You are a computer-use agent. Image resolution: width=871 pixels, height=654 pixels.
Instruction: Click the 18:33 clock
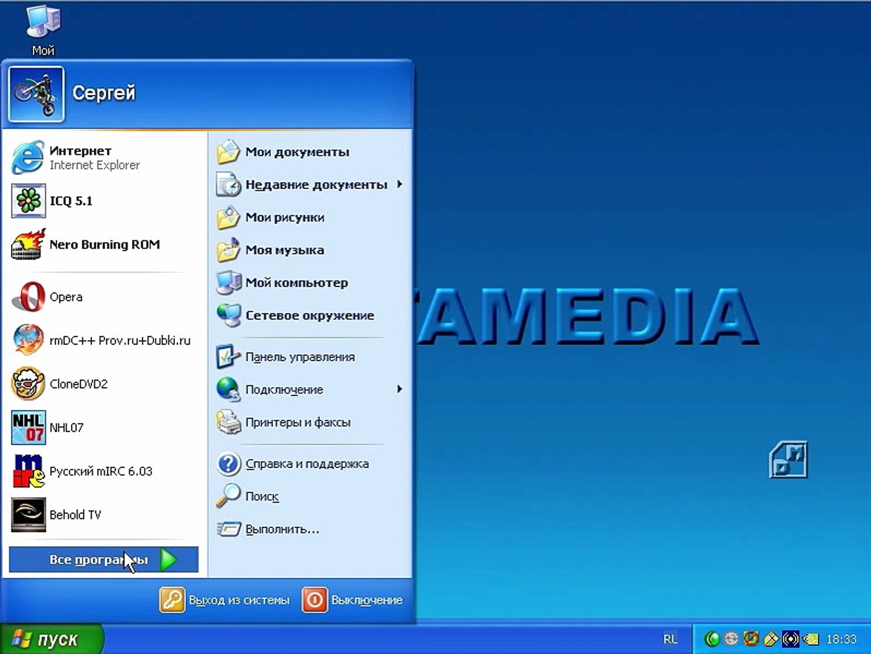(841, 639)
